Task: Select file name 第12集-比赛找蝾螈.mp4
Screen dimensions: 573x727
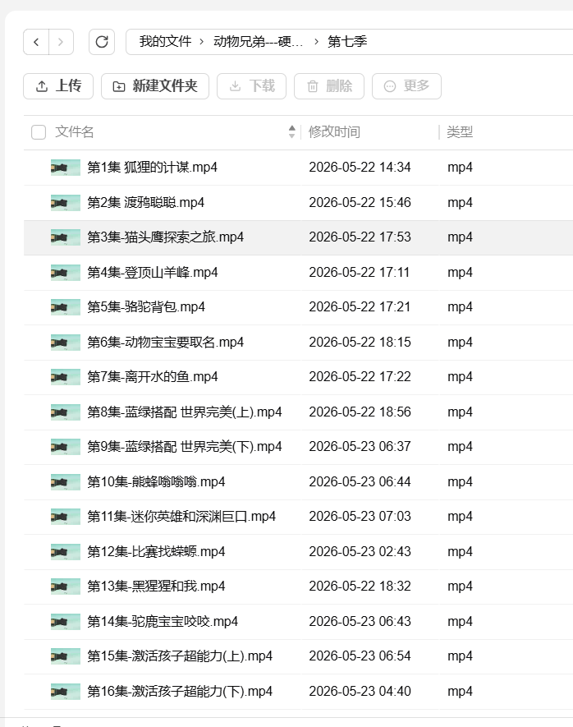Action: point(156,552)
